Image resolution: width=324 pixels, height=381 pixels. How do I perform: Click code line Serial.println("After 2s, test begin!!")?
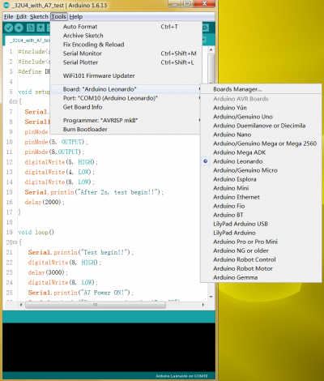94,192
